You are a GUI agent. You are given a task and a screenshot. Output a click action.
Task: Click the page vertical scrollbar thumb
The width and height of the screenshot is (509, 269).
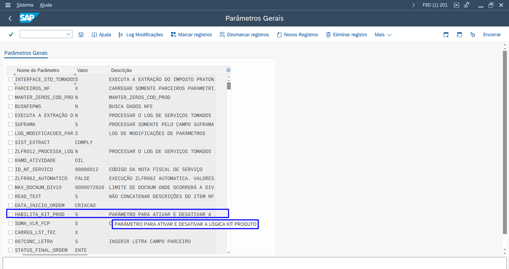(505, 142)
